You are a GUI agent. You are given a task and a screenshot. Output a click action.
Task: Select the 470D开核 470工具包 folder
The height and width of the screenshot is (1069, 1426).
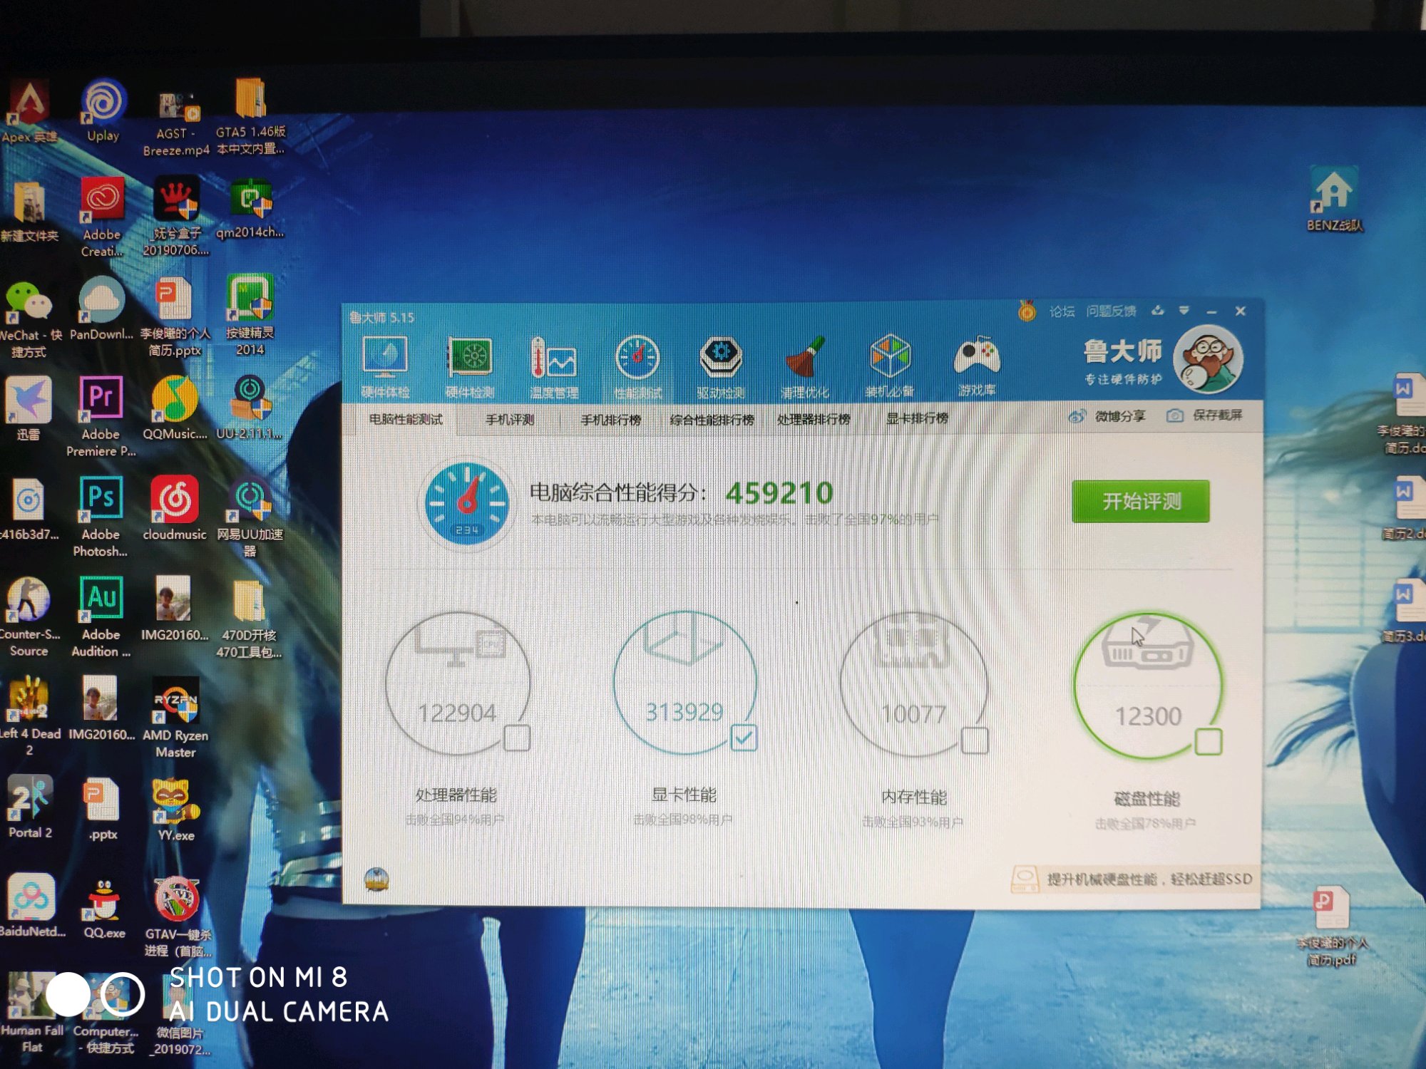(249, 620)
